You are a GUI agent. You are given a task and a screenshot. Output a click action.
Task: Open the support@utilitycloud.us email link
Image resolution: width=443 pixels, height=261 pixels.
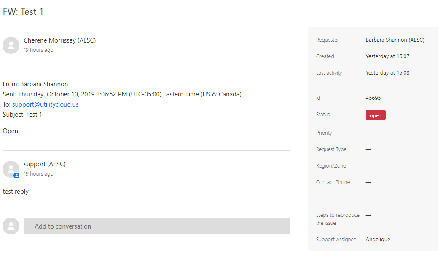(46, 104)
